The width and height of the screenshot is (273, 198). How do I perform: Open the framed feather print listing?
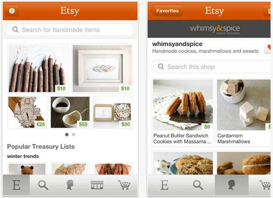pyautogui.click(x=102, y=69)
